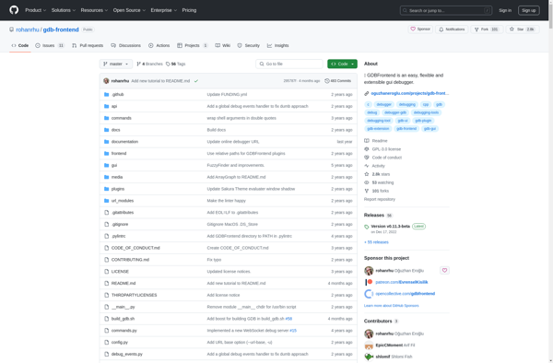This screenshot has height=363, width=553.
Task: Click the commit history clock icon
Action: click(327, 81)
